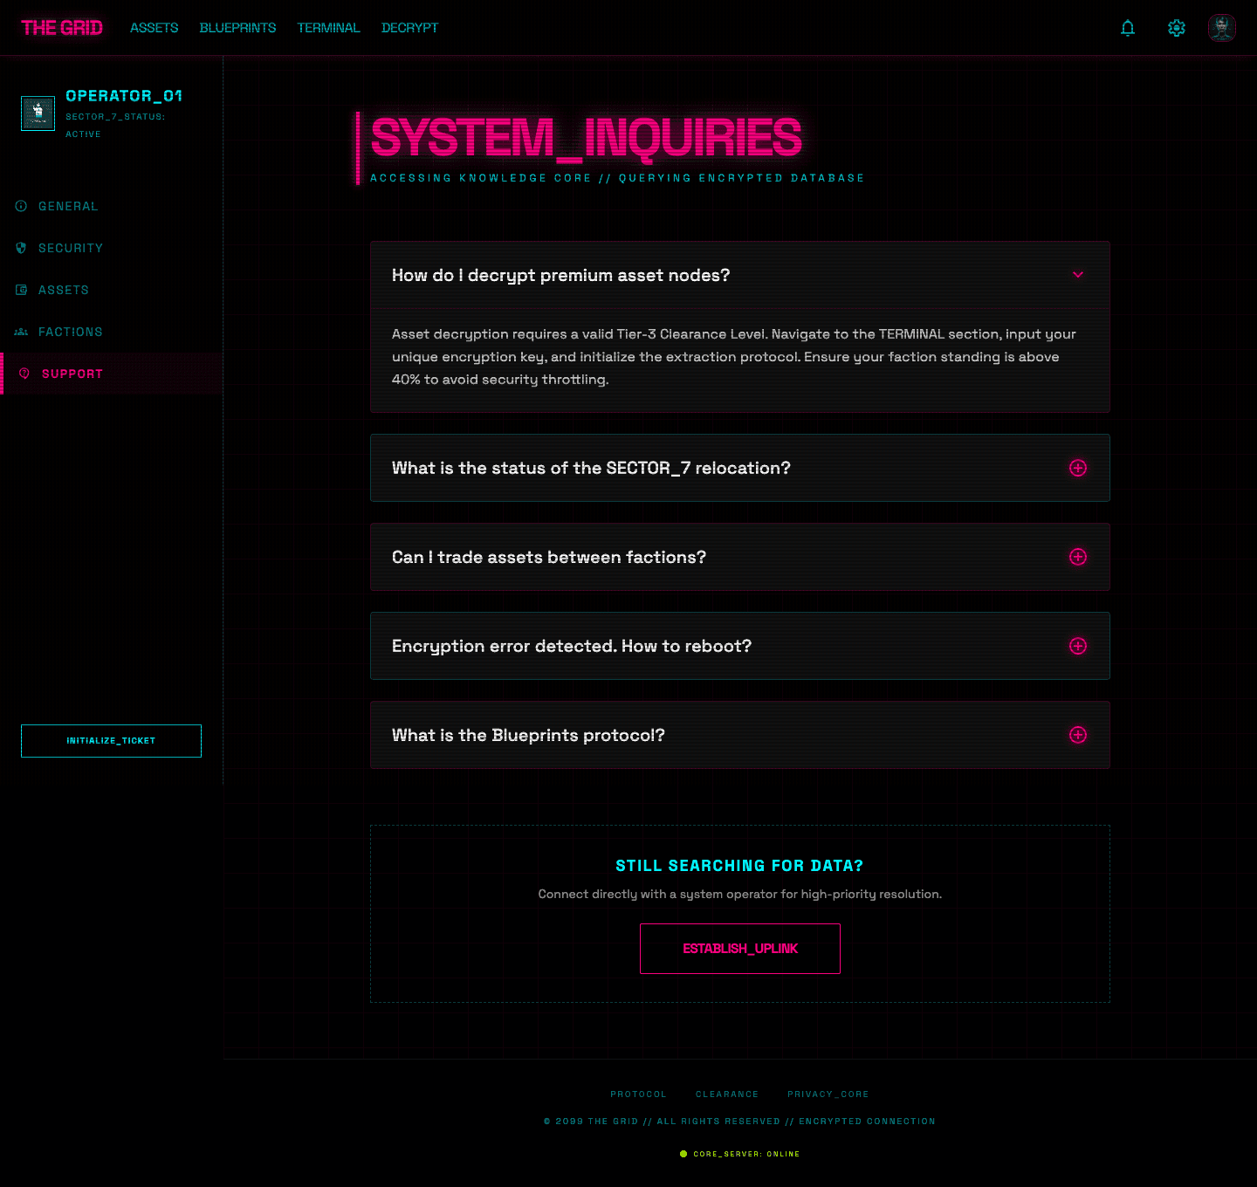Click the Support icon in sidebar
Screen dimensions: 1257x1187
(24, 374)
